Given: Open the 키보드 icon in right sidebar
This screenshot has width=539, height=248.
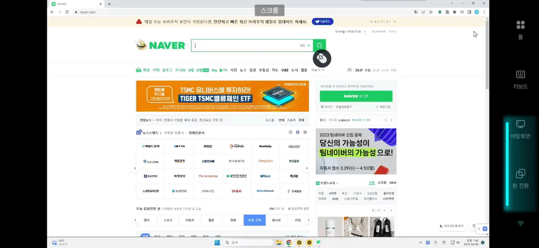Looking at the screenshot, I should point(520,74).
